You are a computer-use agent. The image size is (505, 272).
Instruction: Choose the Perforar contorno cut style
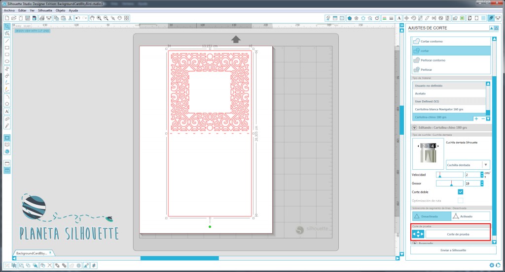451,60
